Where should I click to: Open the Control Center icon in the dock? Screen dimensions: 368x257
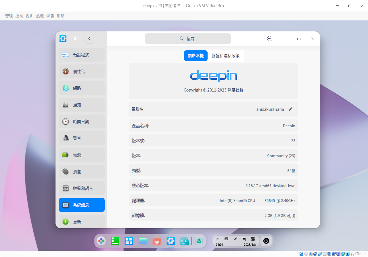tap(171, 241)
